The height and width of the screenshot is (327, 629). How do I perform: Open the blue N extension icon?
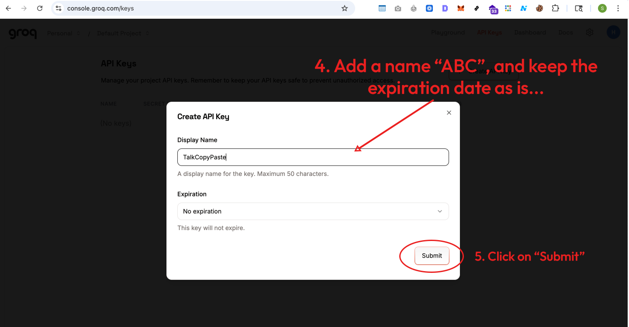[x=524, y=8]
